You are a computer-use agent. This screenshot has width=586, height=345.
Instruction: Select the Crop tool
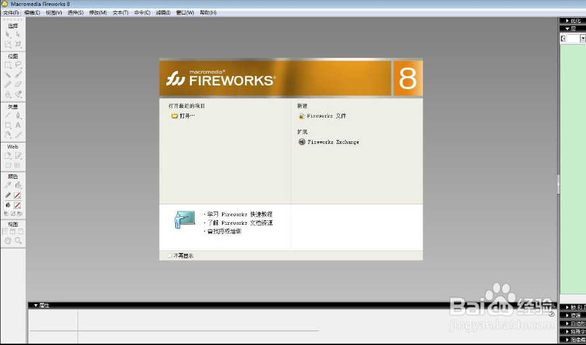coord(18,44)
